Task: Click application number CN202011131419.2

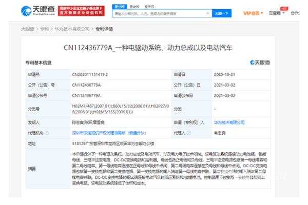Action: click(x=90, y=74)
